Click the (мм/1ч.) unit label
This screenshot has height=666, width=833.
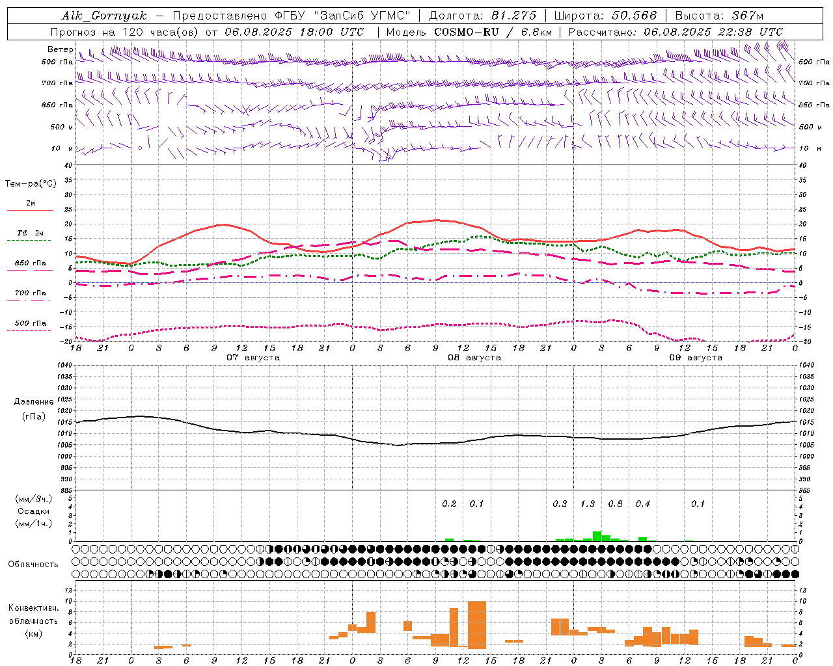34,524
